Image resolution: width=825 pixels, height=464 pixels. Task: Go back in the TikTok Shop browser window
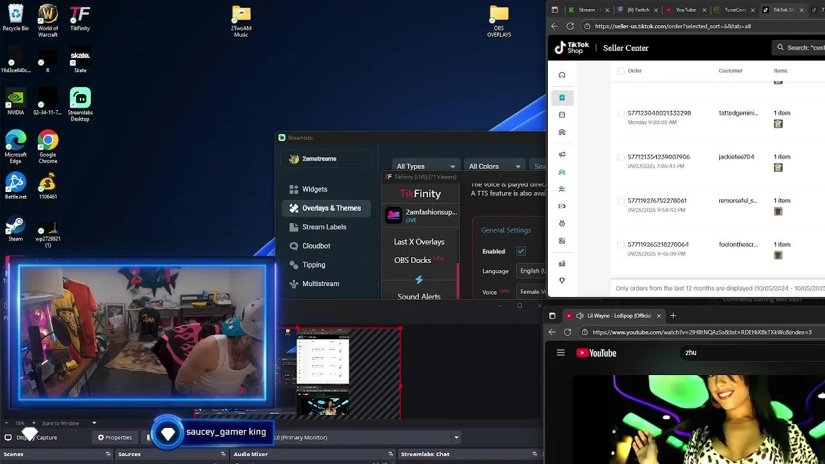554,26
